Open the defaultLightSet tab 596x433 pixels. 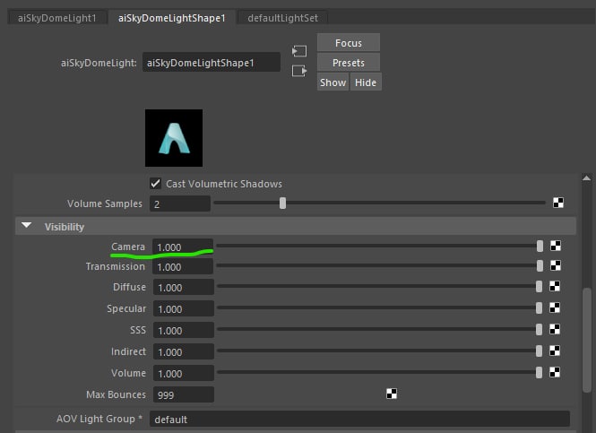click(x=282, y=18)
